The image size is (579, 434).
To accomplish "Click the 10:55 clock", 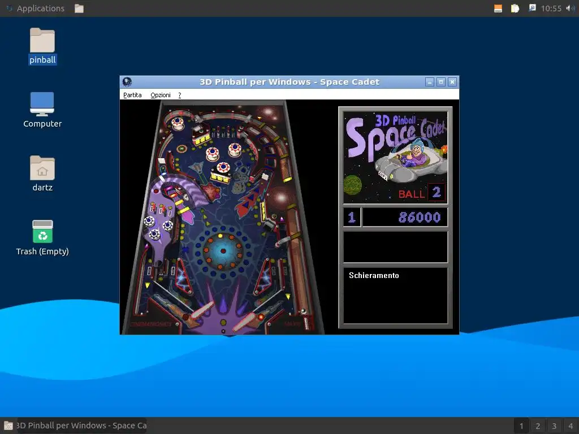I will [x=551, y=8].
